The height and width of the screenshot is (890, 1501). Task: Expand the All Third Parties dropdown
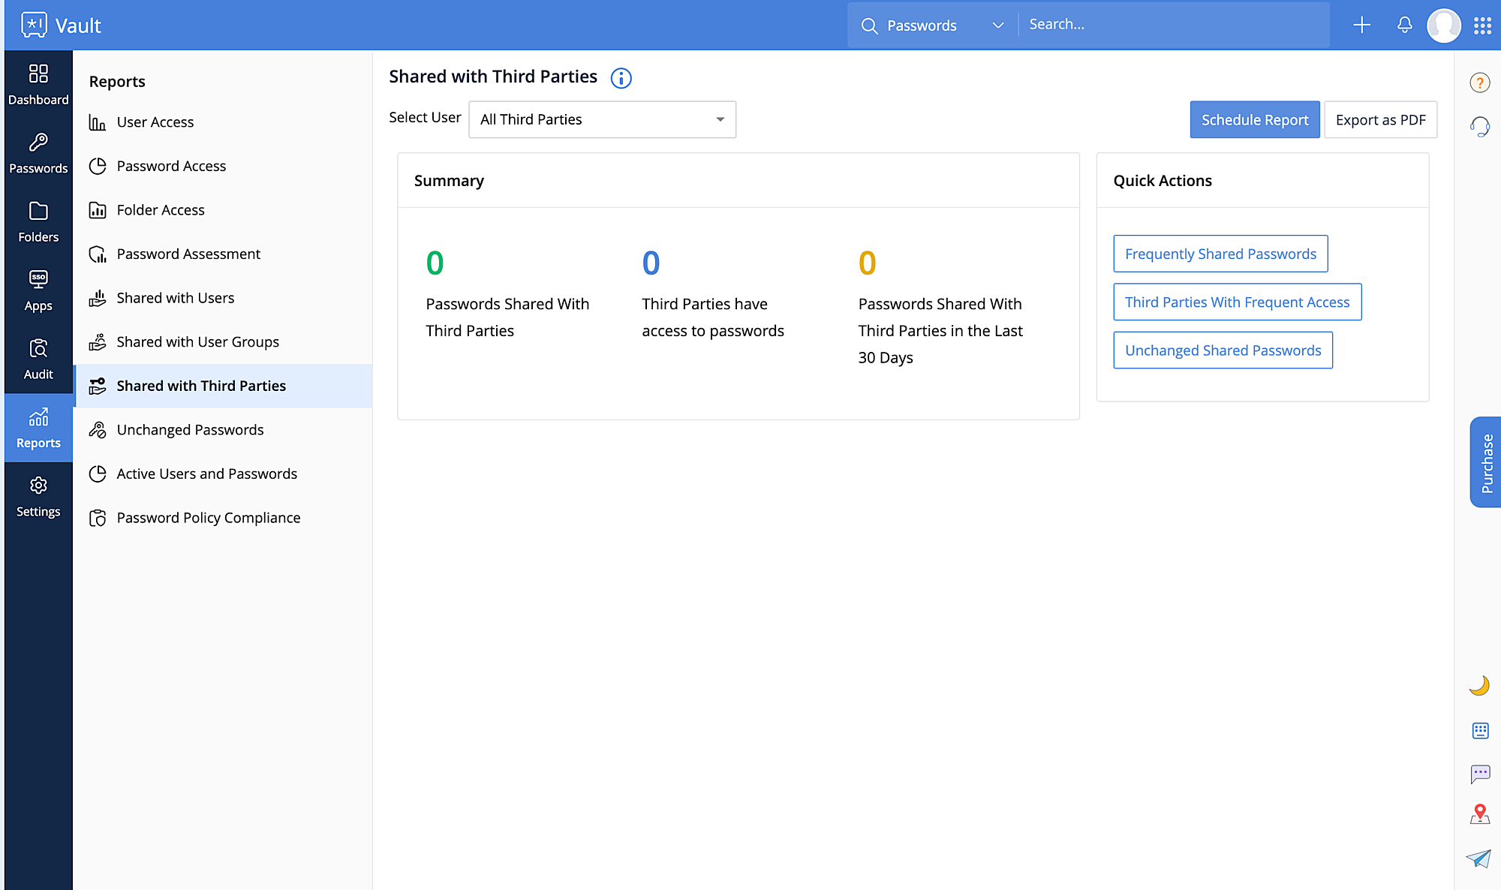point(602,119)
